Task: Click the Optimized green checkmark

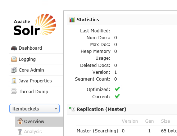Action: [117, 89]
